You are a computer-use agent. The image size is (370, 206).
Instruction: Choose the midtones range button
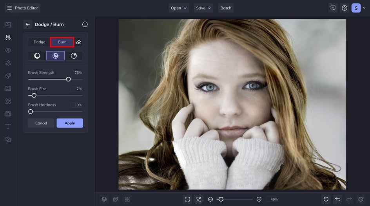[x=55, y=56]
